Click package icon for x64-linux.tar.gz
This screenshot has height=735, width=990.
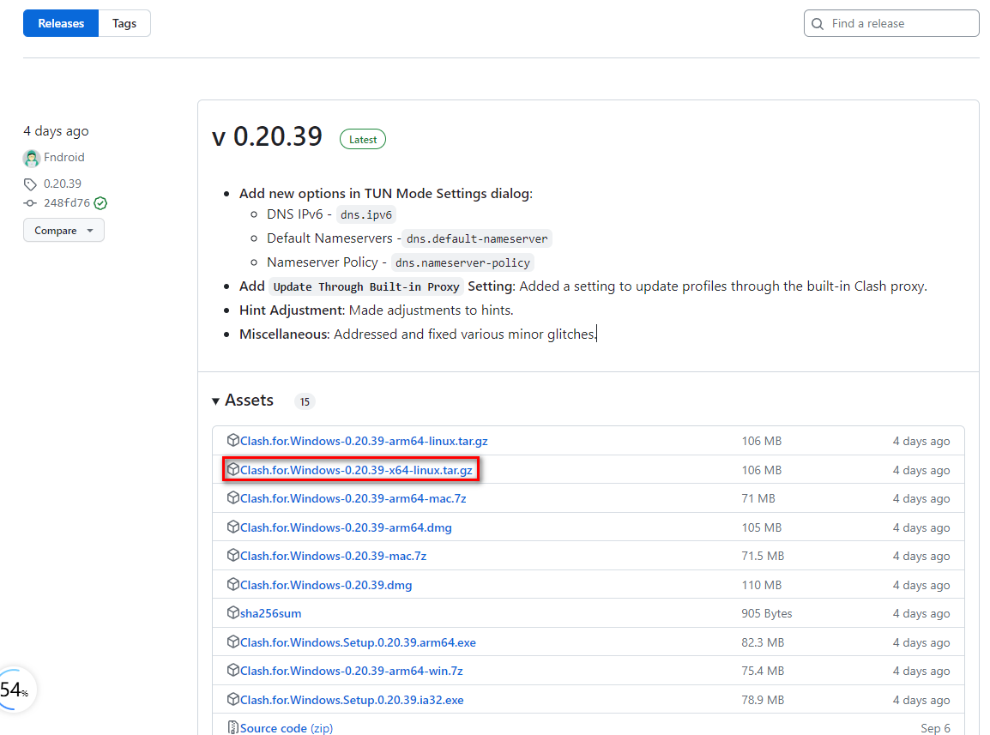pos(233,469)
